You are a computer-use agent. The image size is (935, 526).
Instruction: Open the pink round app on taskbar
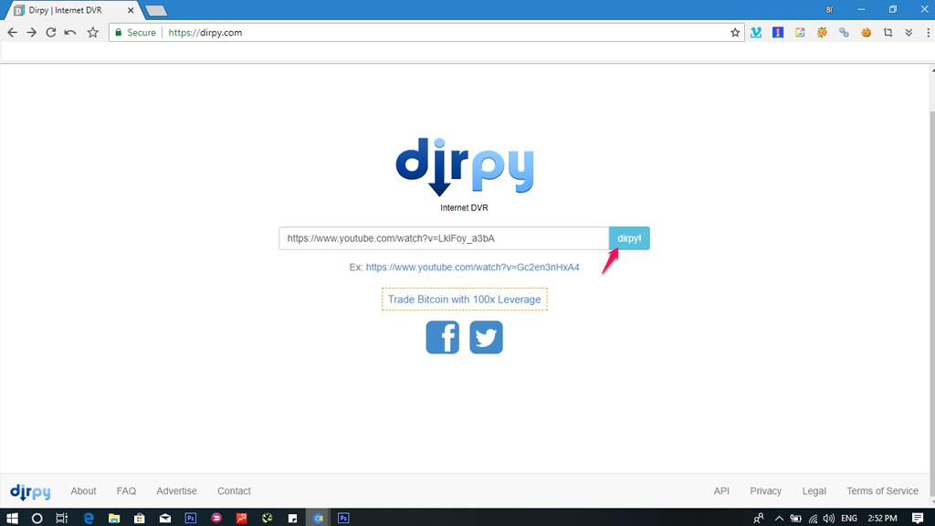pyautogui.click(x=216, y=518)
